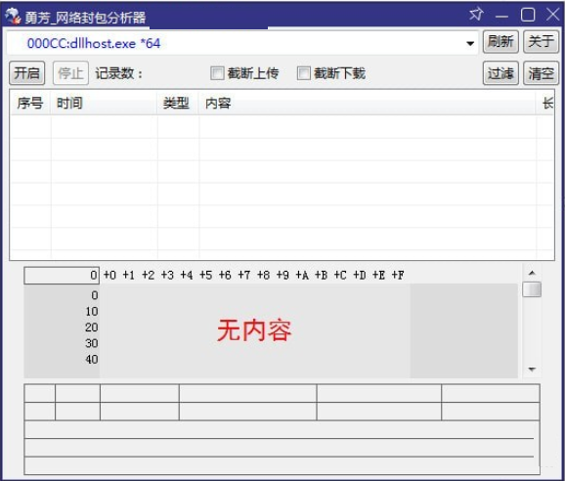The image size is (565, 481).
Task: Click the hex viewer scrollbar thumb
Action: point(532,289)
